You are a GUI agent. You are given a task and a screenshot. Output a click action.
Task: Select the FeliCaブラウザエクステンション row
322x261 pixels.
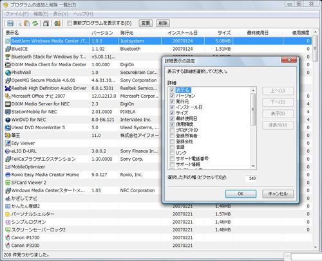(x=158, y=159)
